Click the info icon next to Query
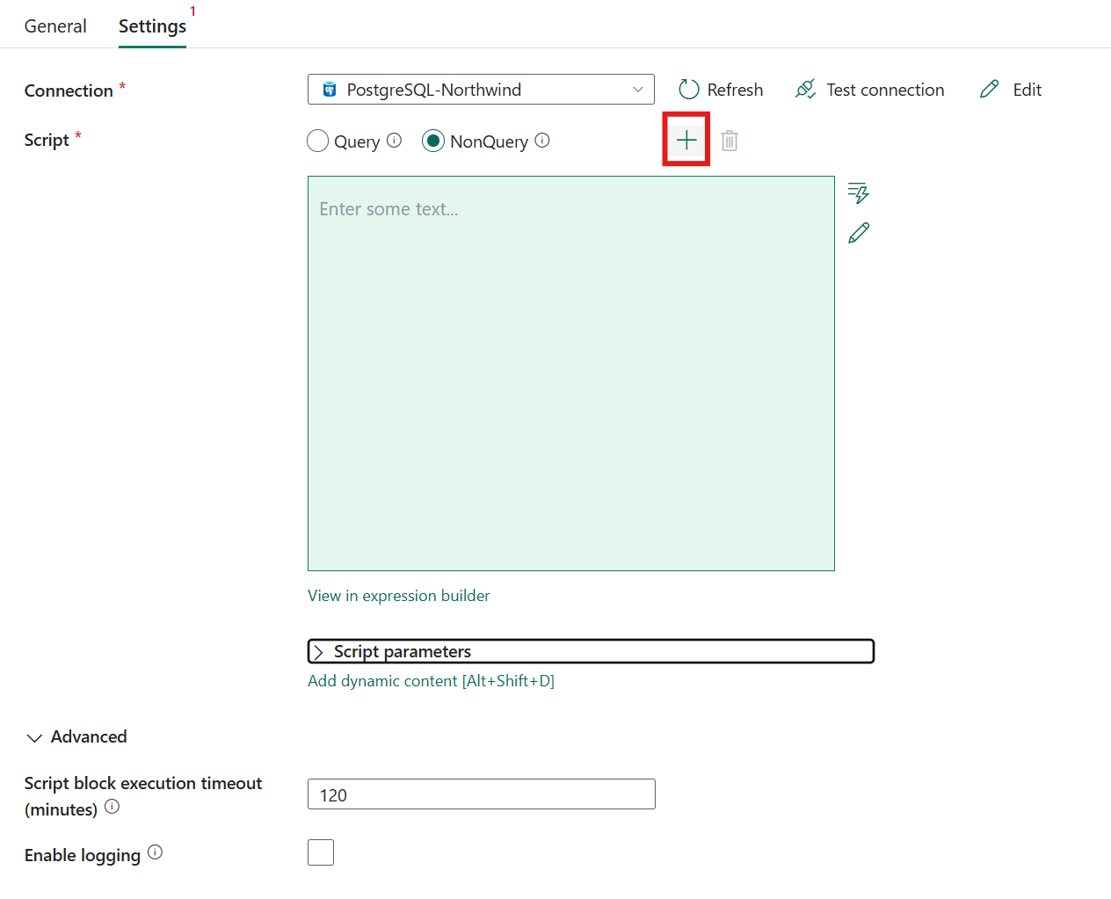1111x899 pixels. 395,141
